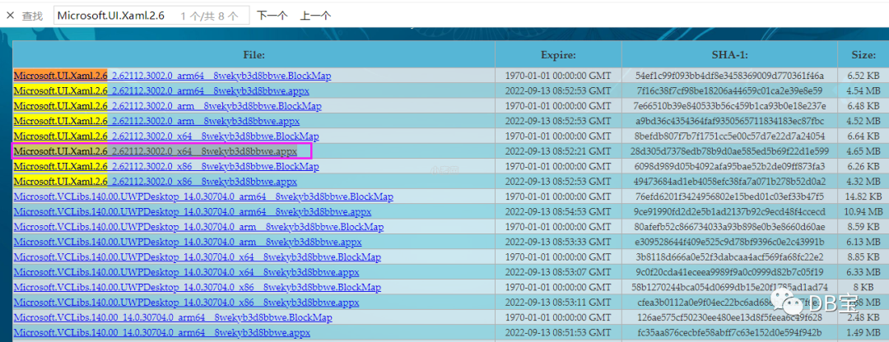Open Microsoft.UI.Xaml.2.6 arm appx link
889x342 pixels.
[156, 121]
